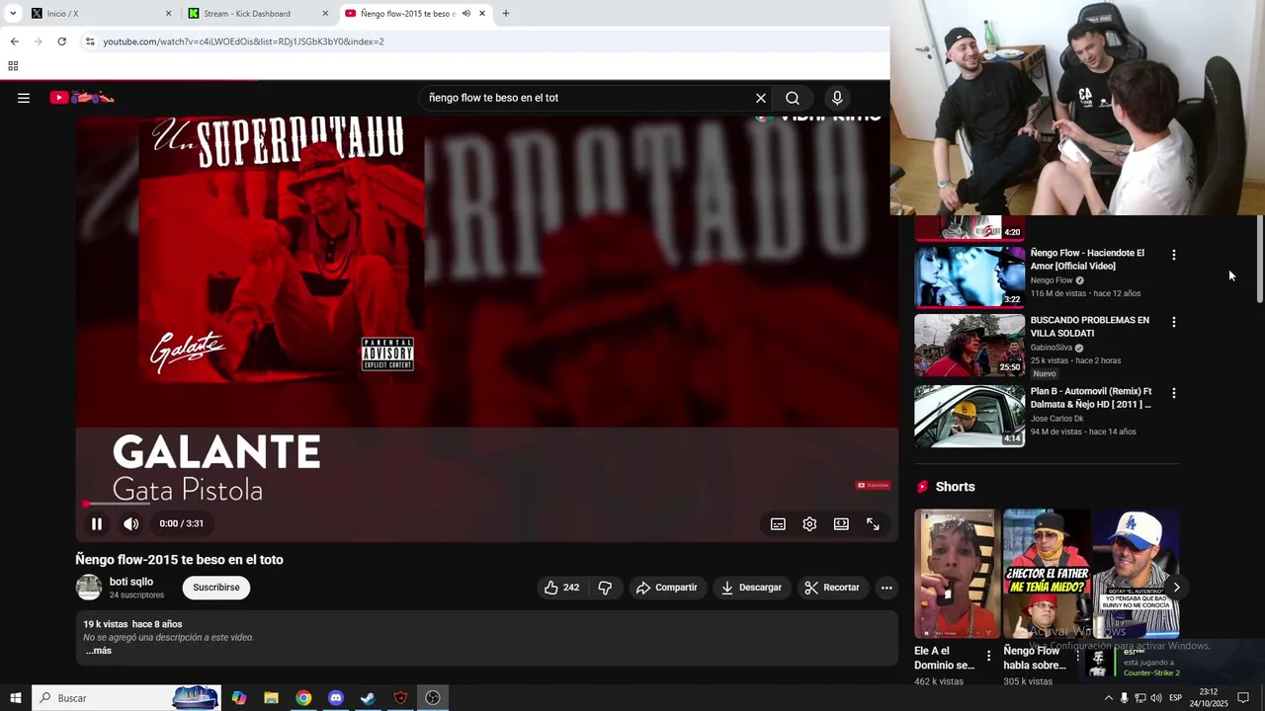
Task: Open the notifications center icon
Action: point(1243,698)
